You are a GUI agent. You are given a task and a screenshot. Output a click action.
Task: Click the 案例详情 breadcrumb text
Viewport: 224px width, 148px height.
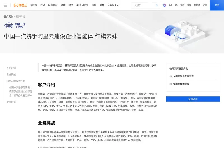point(20,17)
